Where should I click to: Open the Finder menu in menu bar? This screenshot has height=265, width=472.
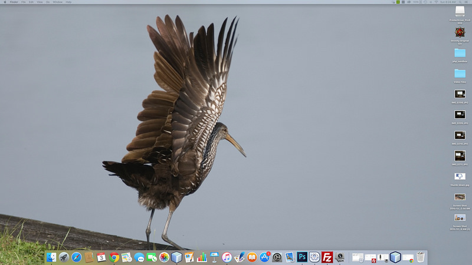(x=14, y=2)
